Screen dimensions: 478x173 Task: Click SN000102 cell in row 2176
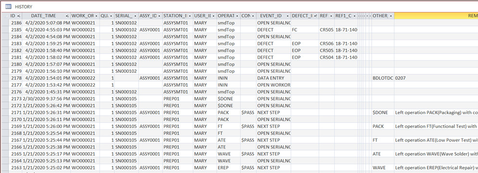[x=126, y=92]
